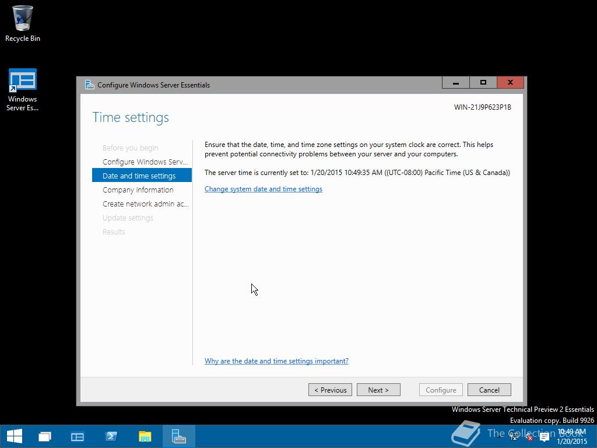Click the 'Cancel' button

(489, 390)
